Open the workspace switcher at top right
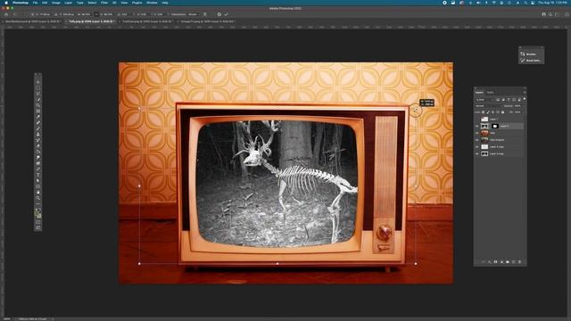Viewport: 571px width, 321px height. coord(557,14)
